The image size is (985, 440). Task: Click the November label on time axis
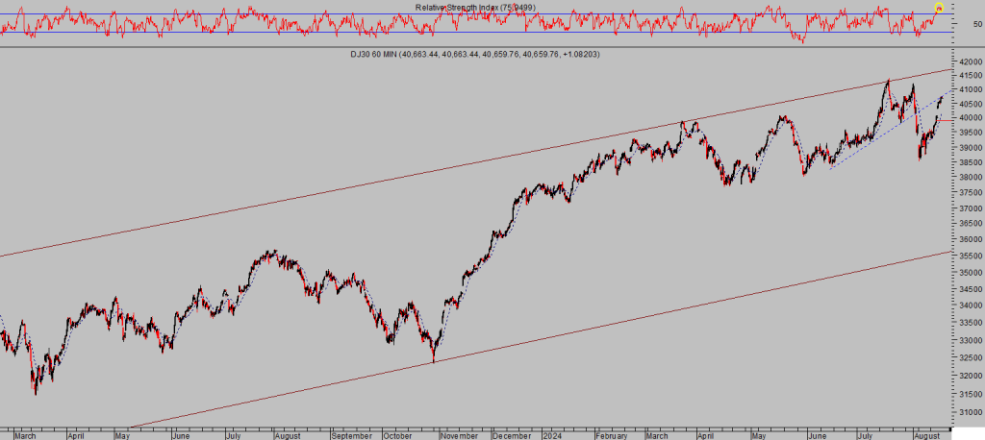460,434
